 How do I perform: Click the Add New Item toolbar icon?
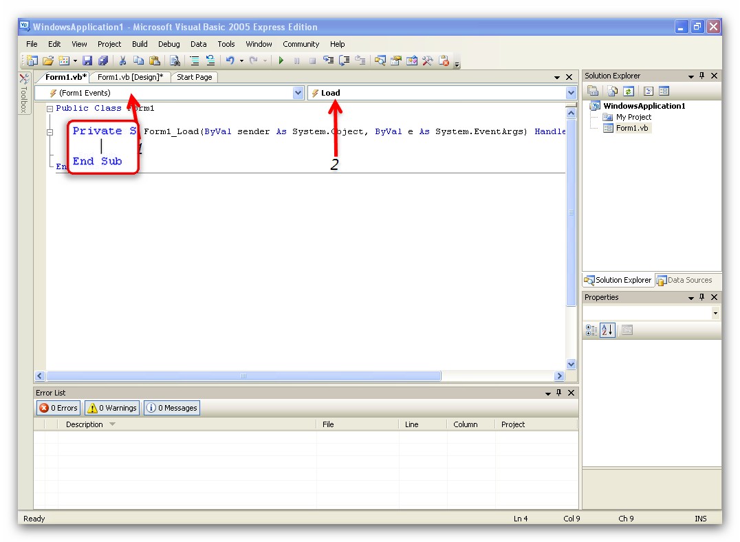coord(64,61)
